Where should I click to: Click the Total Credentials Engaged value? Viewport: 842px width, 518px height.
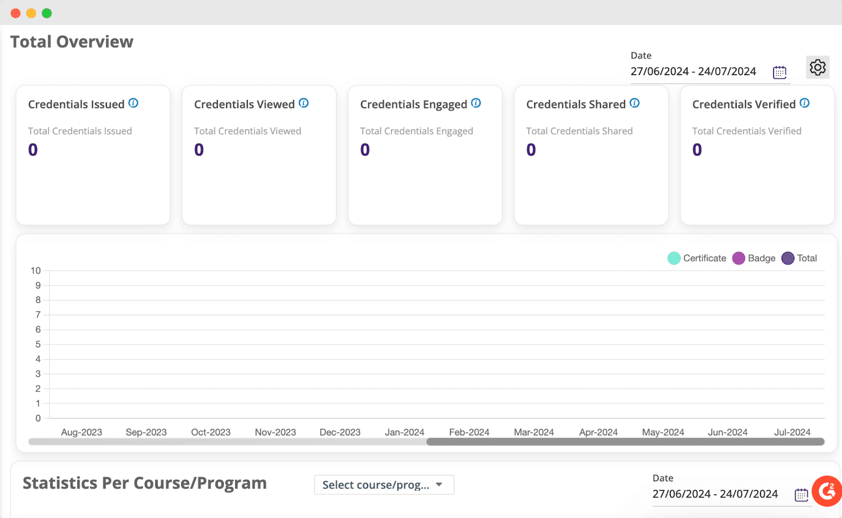(365, 150)
